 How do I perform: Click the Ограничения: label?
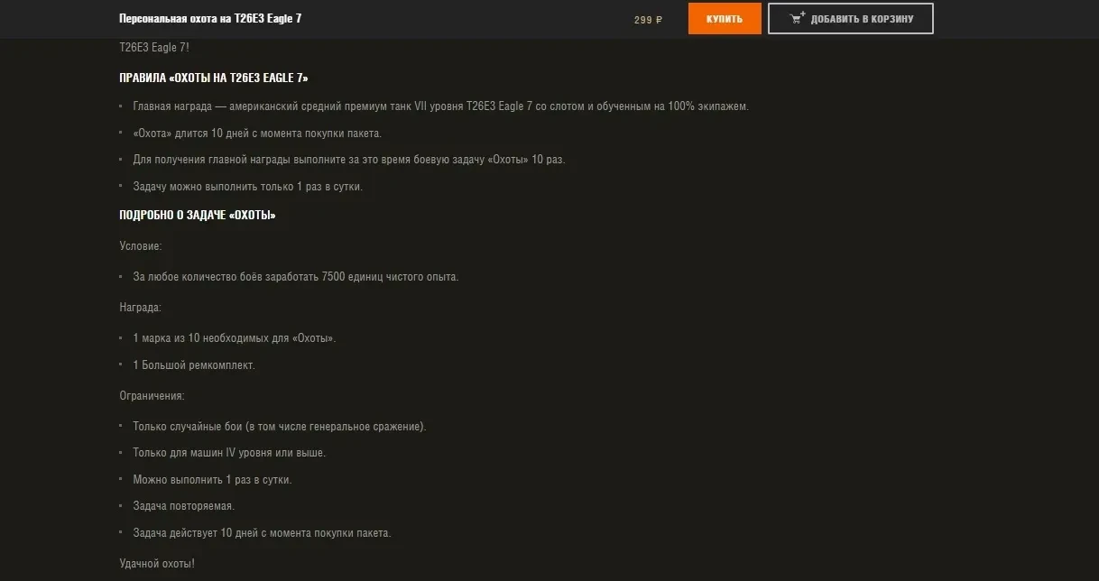click(x=152, y=396)
